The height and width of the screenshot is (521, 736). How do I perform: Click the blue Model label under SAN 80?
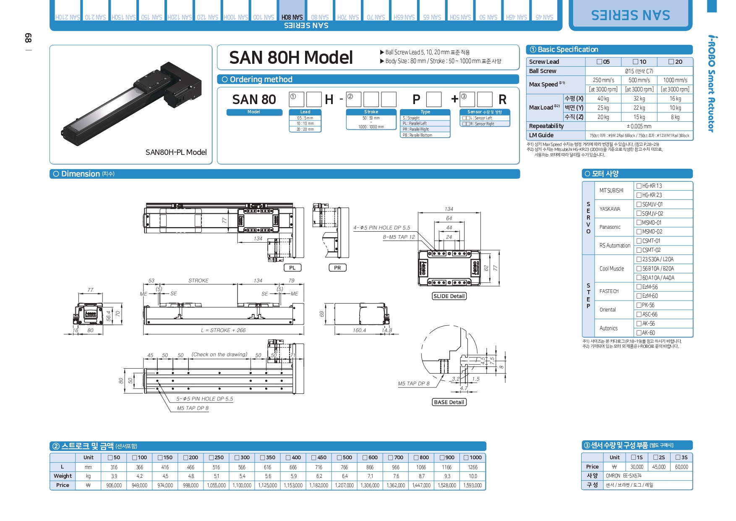[254, 112]
